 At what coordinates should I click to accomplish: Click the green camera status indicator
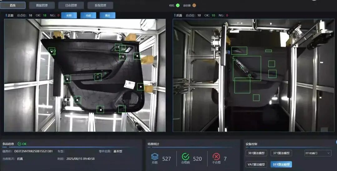tap(178, 5)
